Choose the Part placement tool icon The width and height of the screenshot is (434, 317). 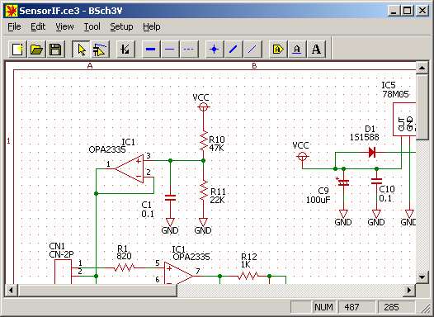point(125,50)
